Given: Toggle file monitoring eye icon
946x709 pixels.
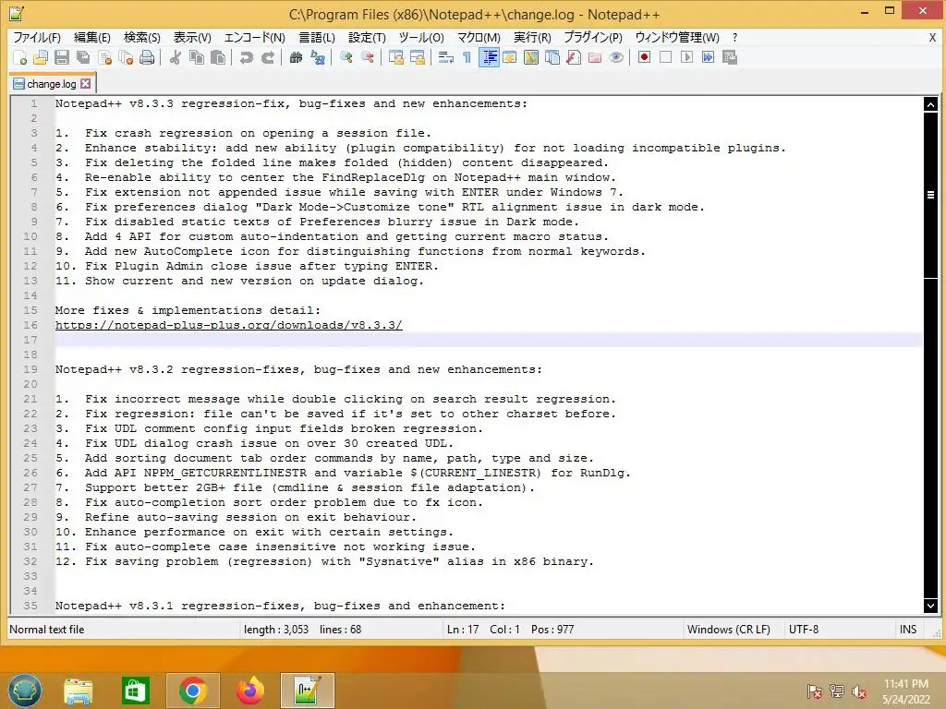Looking at the screenshot, I should click(x=616, y=57).
